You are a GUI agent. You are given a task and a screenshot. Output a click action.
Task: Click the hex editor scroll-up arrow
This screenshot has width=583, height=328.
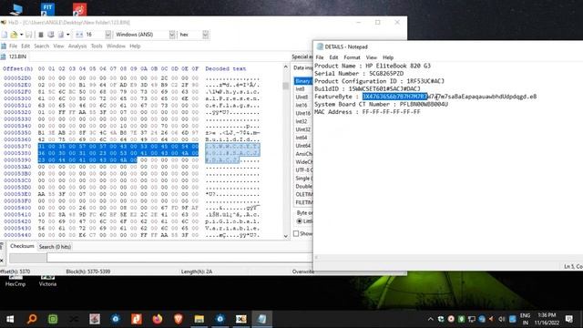coord(285,67)
